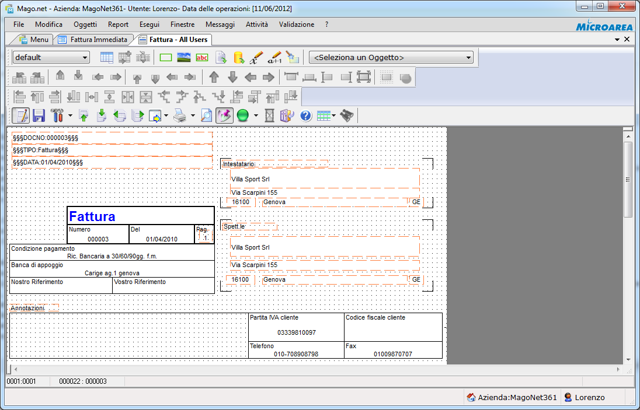
Task: Click the blue question mark help icon
Action: tap(305, 115)
